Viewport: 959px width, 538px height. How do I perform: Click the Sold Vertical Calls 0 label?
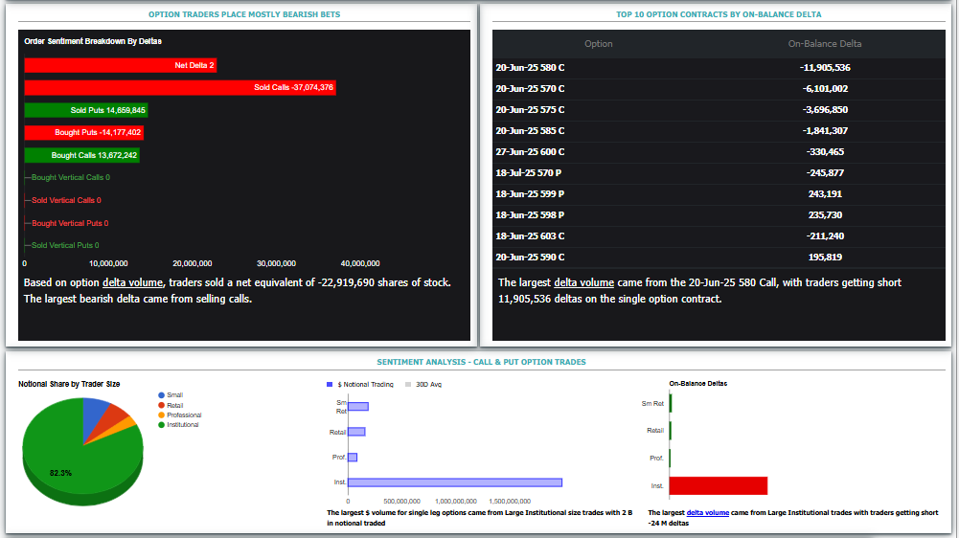[x=67, y=200]
